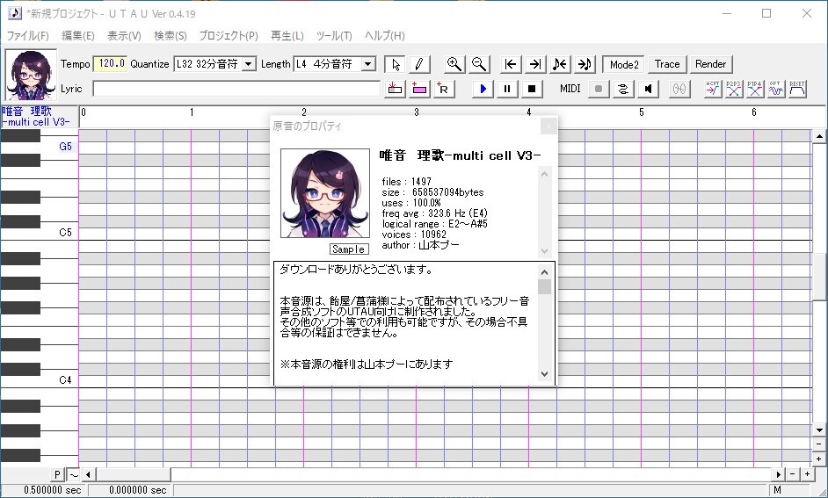This screenshot has height=498, width=828.
Task: Zoom out with the magnifier minus icon
Action: click(x=479, y=64)
